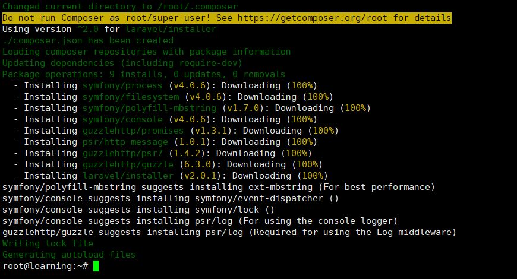Click the guzzlehttp/promises package name
Image resolution: width=517 pixels, height=279 pixels.
[133, 131]
